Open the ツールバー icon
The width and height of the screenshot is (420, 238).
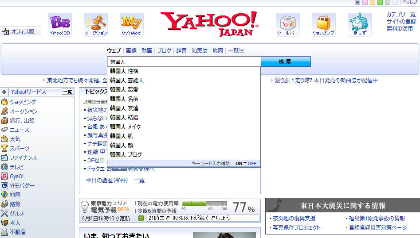pos(288,25)
